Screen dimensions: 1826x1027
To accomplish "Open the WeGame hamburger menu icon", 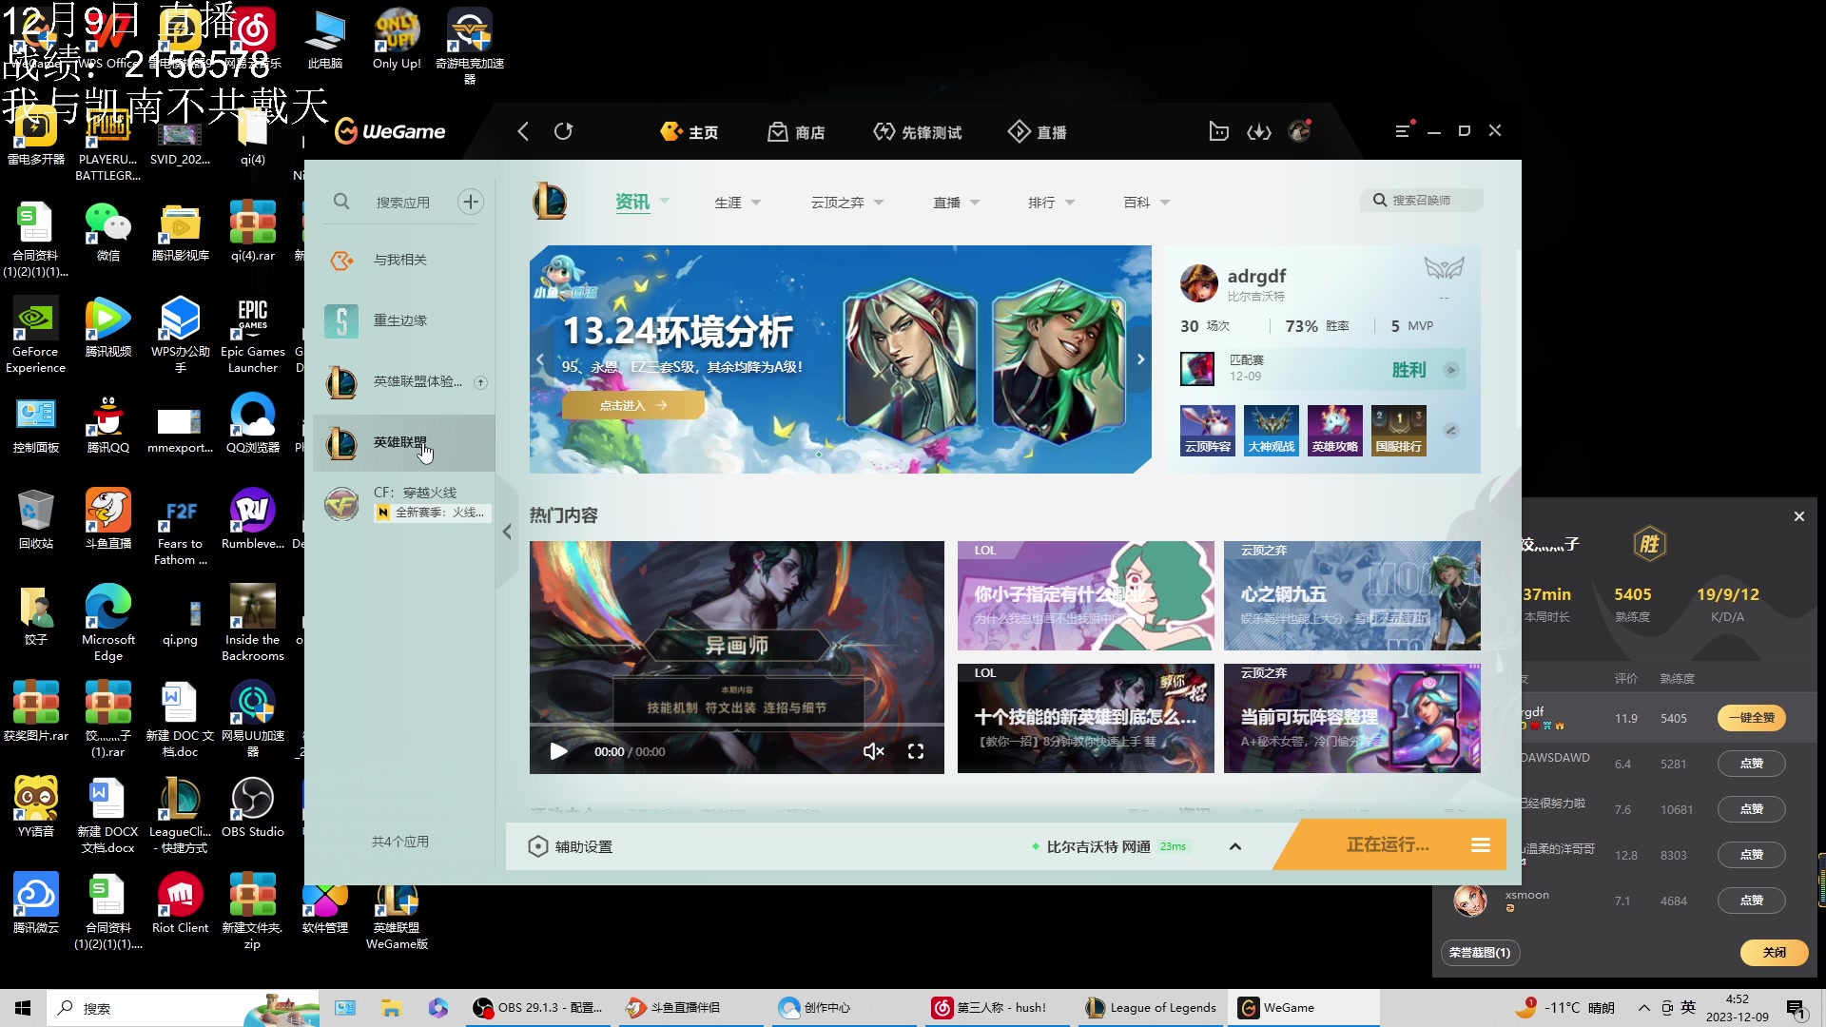I will point(1403,131).
